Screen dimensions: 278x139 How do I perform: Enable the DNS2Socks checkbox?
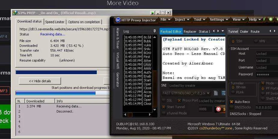[231, 107]
